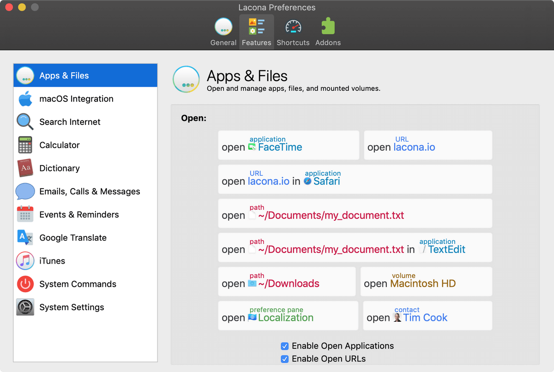Open the Addons puzzle piece tab

[328, 31]
